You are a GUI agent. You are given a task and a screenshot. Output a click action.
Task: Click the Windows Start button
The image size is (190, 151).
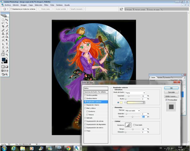pyautogui.click(x=4, y=148)
